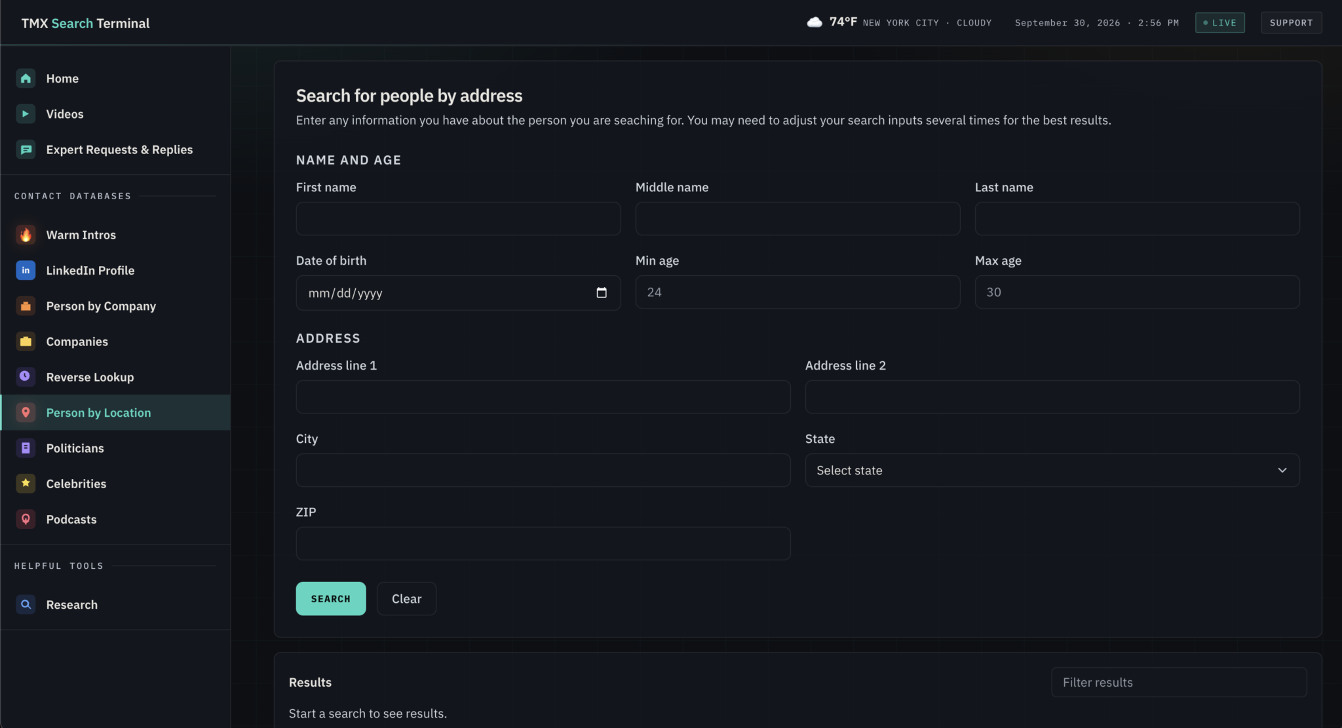Image resolution: width=1342 pixels, height=728 pixels.
Task: Click the Date of birth mm/dd/yyyy text
Action: point(345,293)
